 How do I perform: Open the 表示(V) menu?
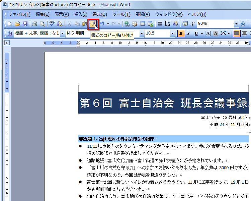(x=62, y=14)
